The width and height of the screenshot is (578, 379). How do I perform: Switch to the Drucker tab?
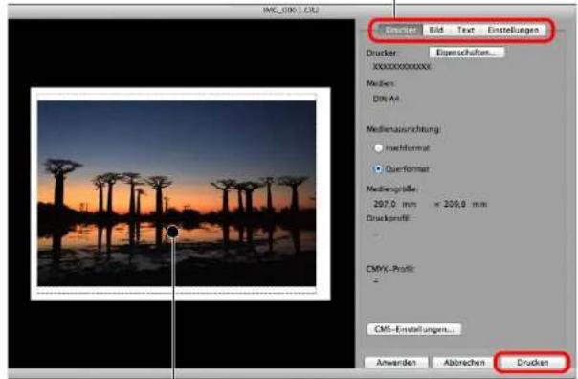click(401, 30)
